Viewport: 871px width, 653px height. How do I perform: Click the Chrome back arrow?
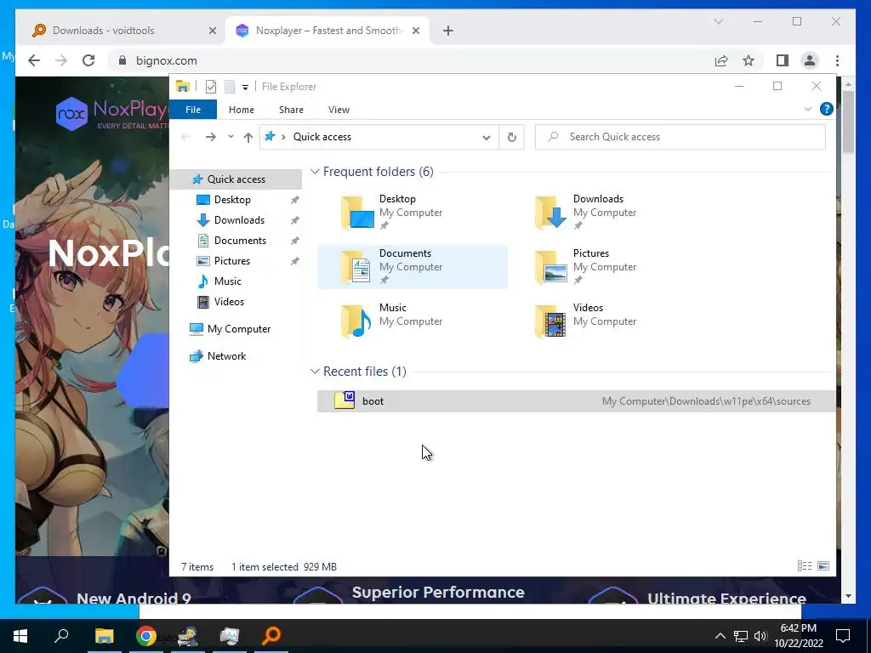click(34, 60)
